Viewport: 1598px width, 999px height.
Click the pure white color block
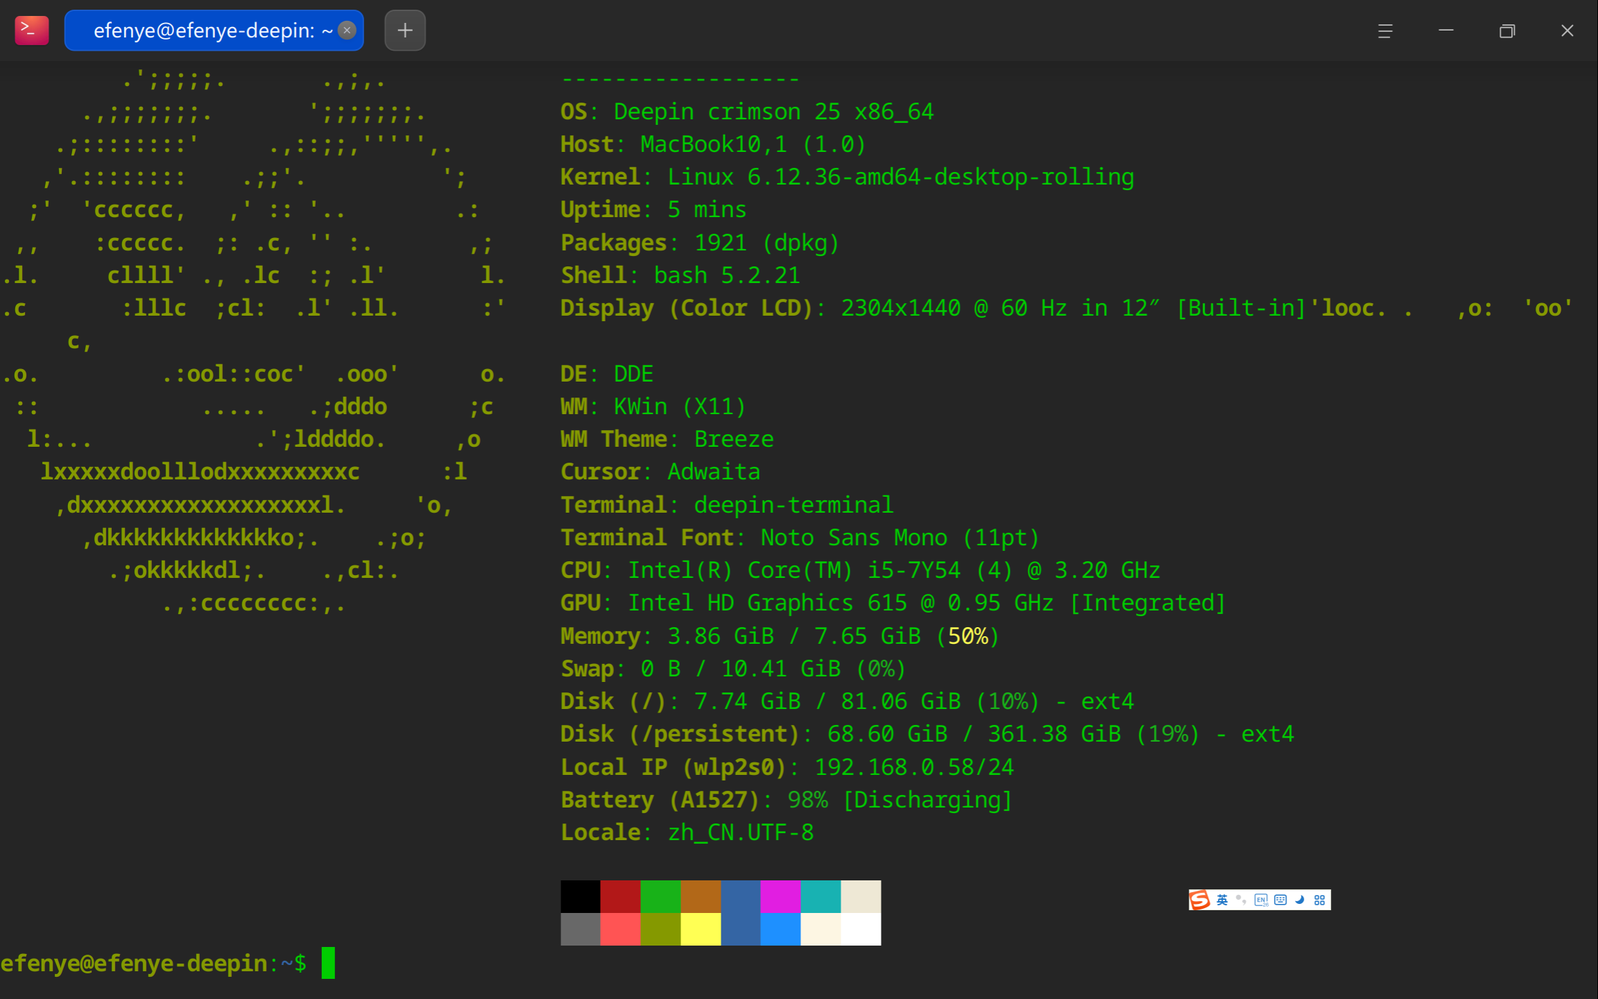click(x=861, y=929)
